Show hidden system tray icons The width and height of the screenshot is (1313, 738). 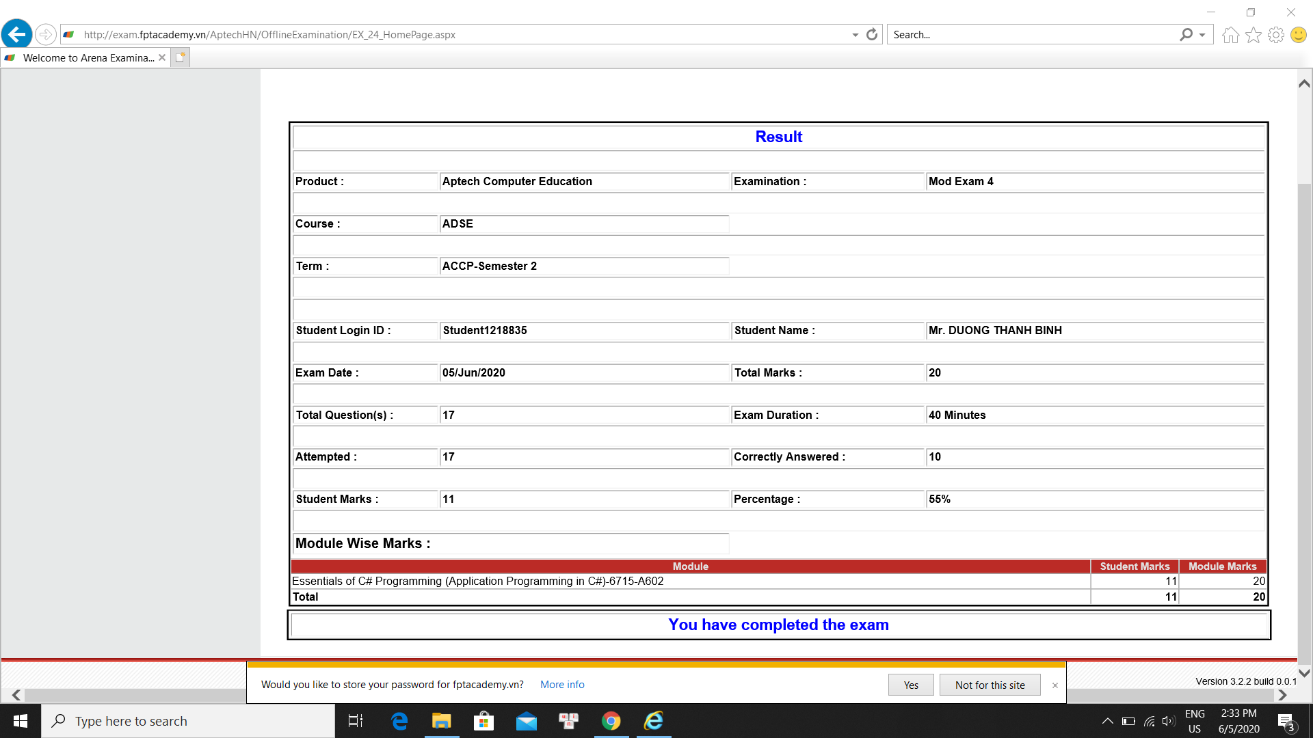click(x=1107, y=721)
